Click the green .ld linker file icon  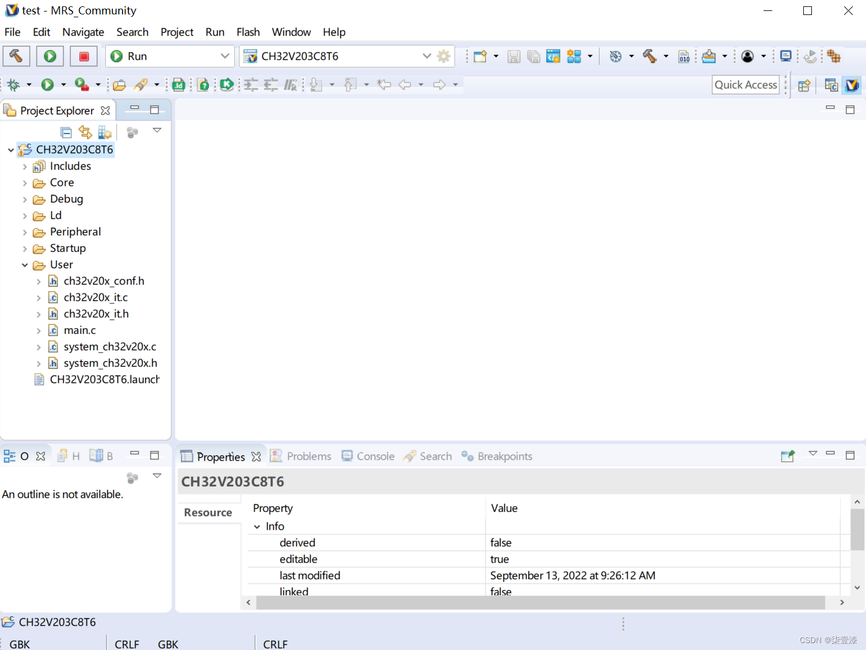(x=179, y=85)
